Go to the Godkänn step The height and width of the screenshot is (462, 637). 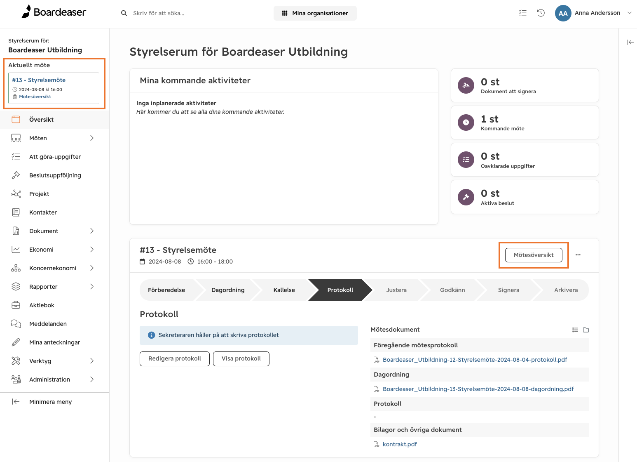(x=452, y=290)
